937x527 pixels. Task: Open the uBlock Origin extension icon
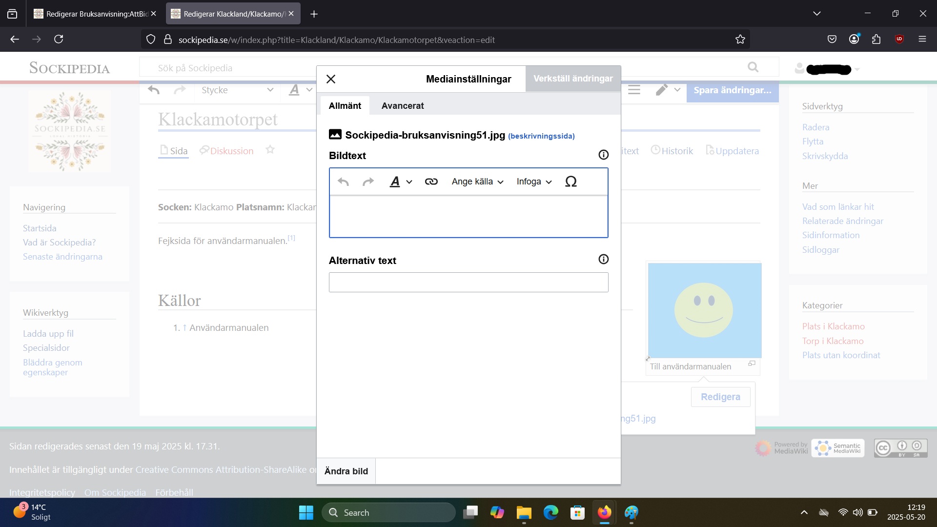click(899, 39)
